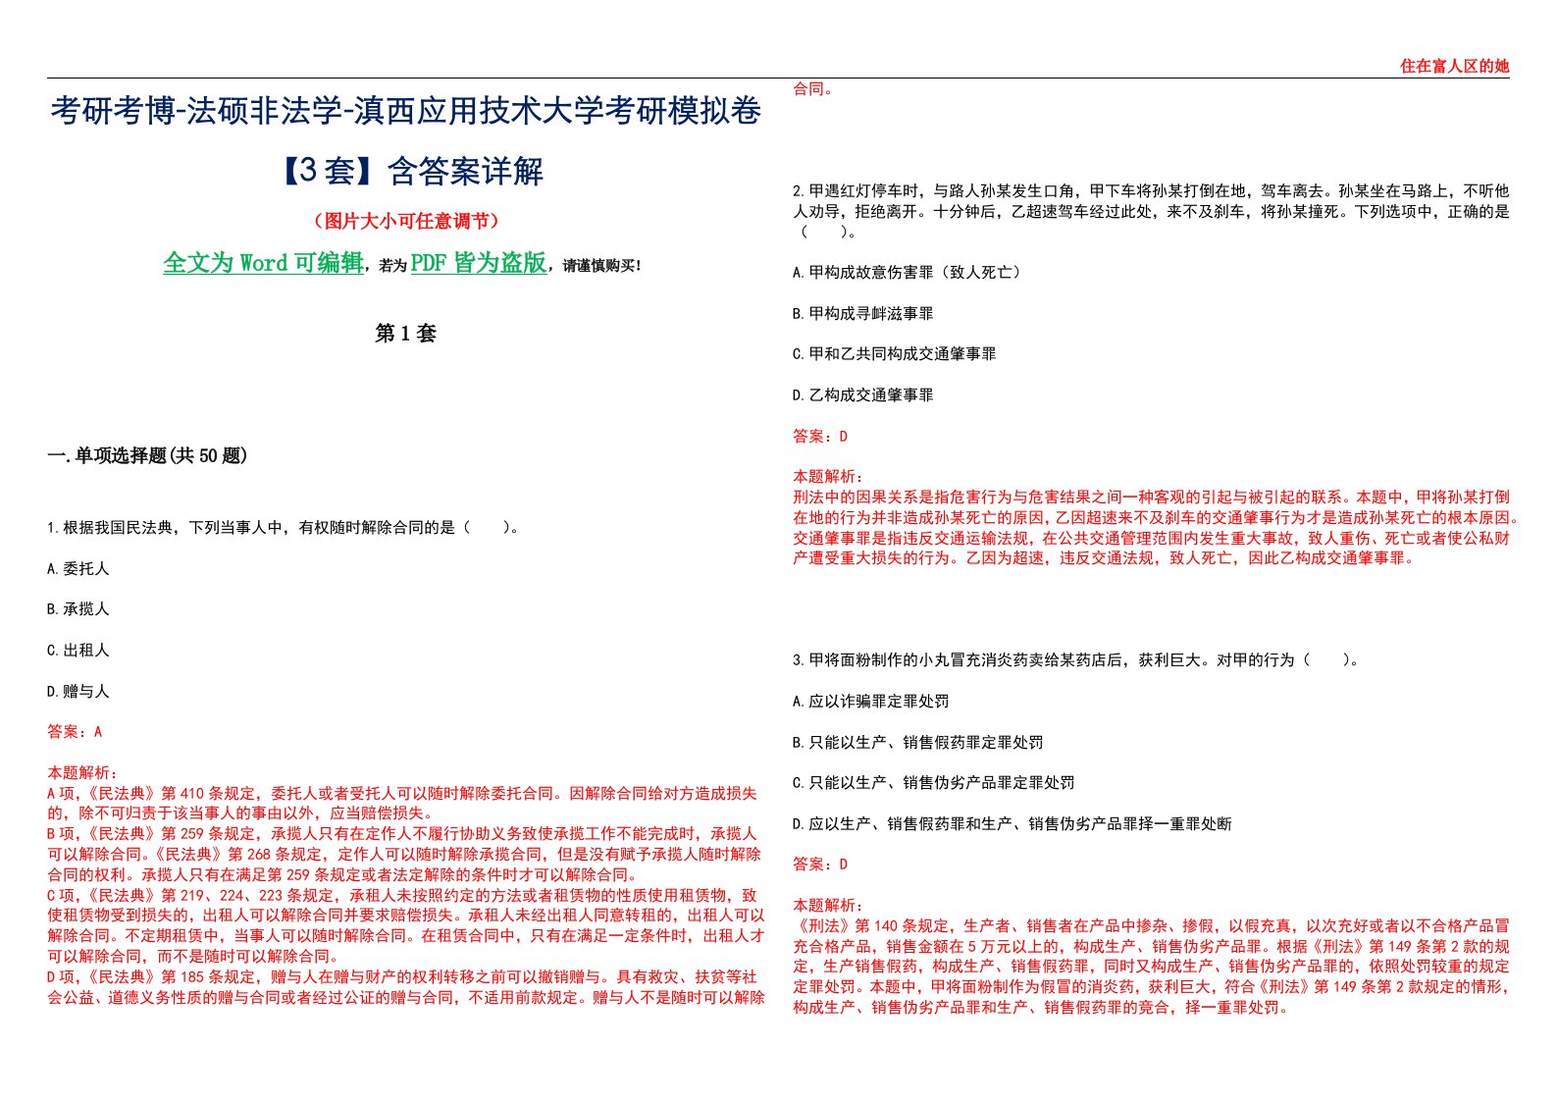
Task: Select option C.出租人
Action: point(78,651)
